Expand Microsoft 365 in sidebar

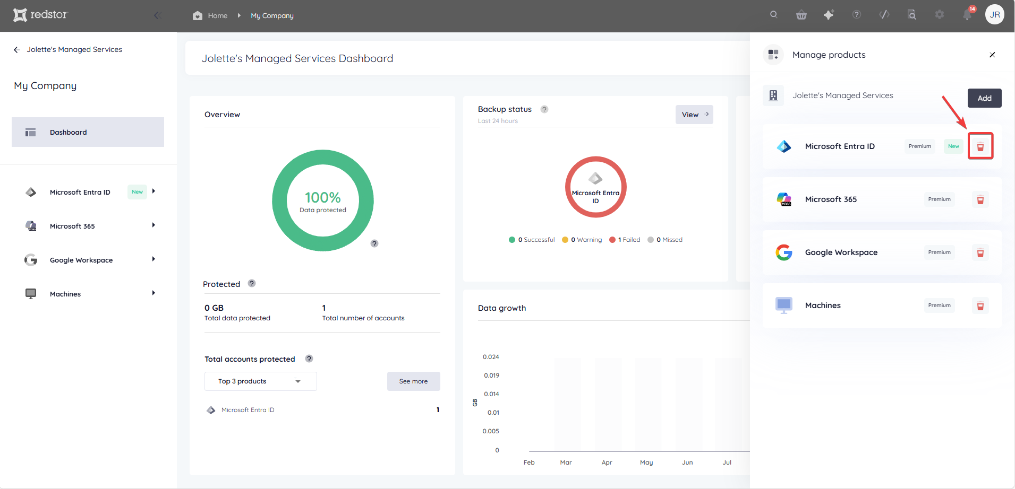click(153, 225)
